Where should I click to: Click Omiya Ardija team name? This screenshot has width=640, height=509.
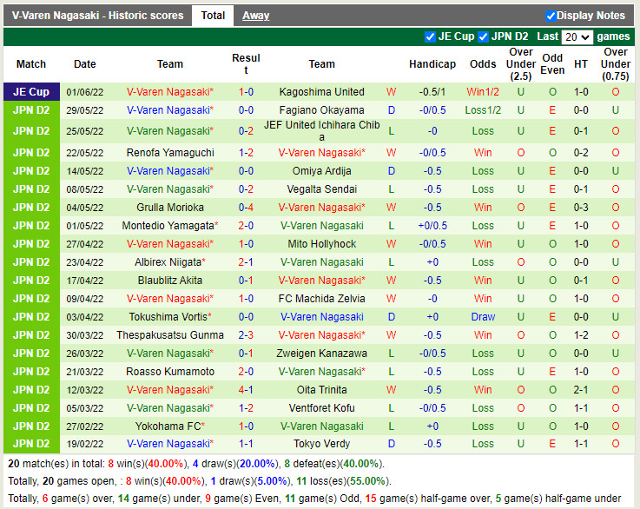click(x=321, y=171)
